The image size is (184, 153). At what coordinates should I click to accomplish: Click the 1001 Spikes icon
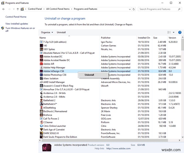(41, 49)
